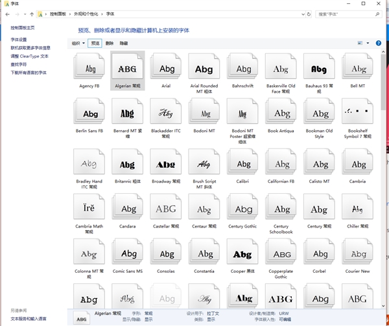Select the Corbel font icon
This screenshot has height=326, width=389.
pos(319,251)
